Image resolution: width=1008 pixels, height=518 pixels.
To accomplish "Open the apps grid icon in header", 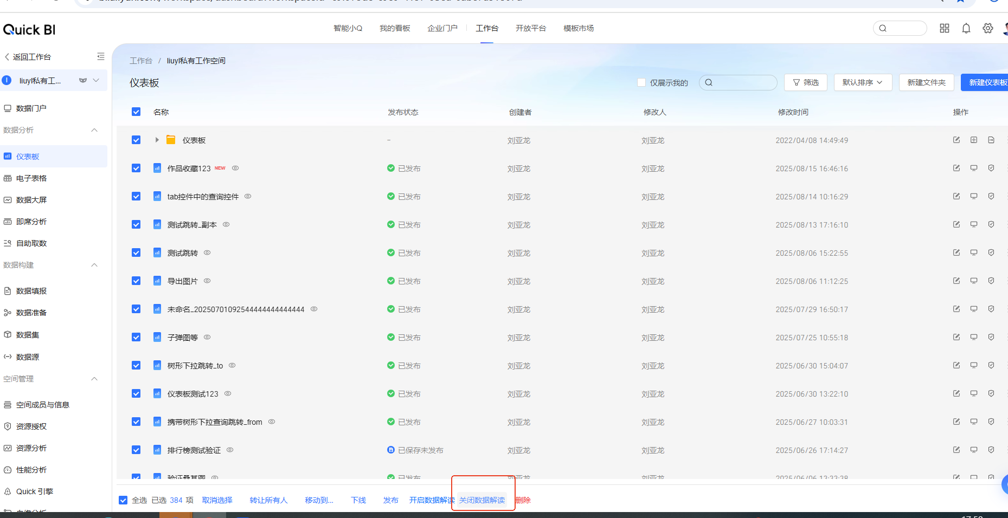I will 945,28.
